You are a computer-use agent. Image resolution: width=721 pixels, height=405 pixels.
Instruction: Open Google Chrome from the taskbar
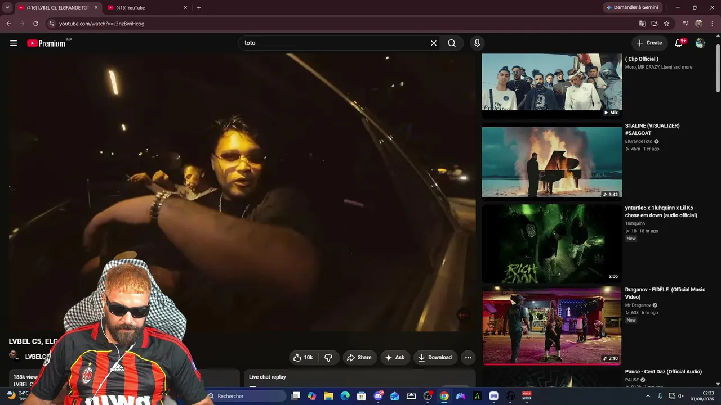444,396
